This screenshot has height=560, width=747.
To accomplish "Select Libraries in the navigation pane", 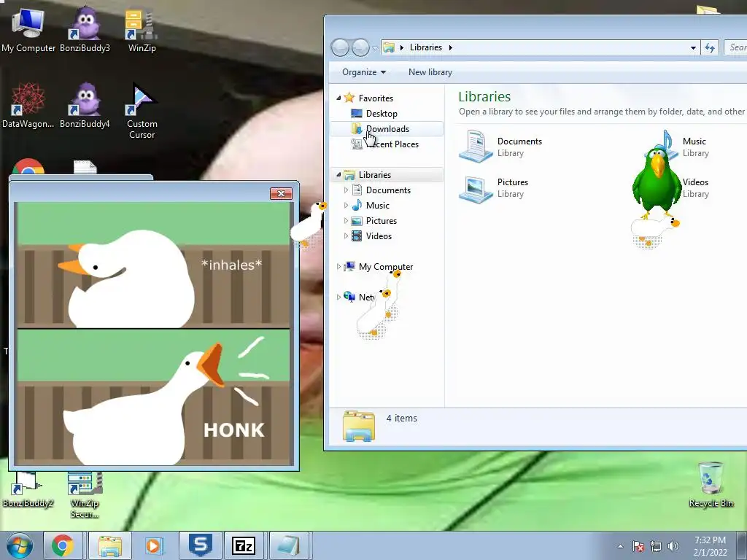I will (375, 175).
